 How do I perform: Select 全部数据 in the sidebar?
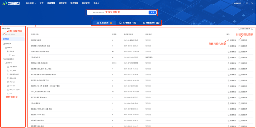tap(13, 39)
